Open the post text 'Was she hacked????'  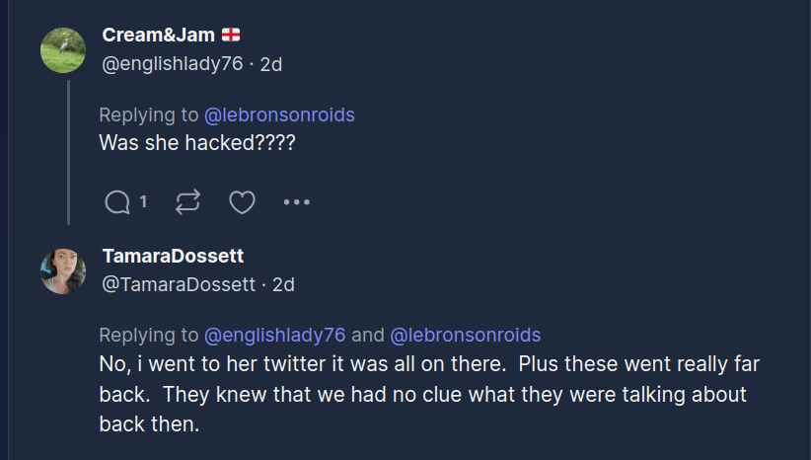click(x=197, y=142)
